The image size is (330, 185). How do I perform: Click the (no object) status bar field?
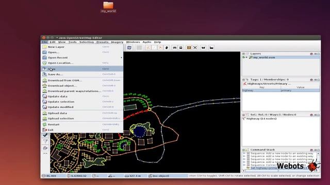click(x=160, y=176)
